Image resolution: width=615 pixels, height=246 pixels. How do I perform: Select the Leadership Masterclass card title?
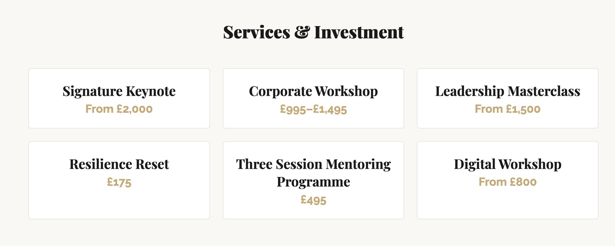coord(508,91)
